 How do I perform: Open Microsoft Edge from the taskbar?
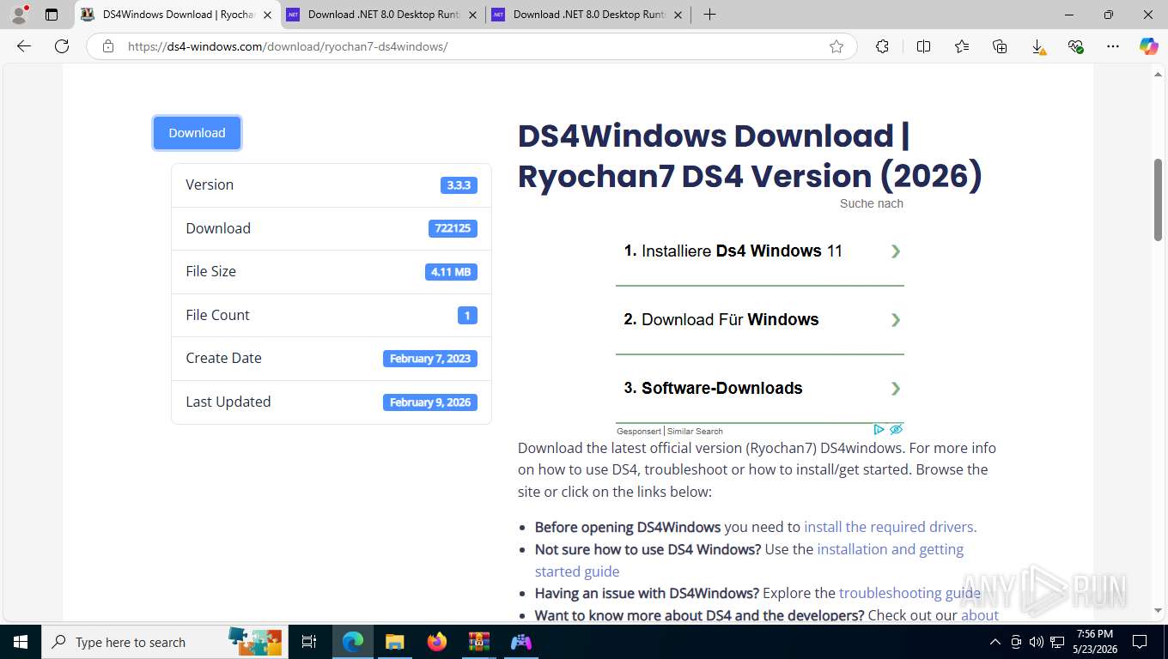click(x=353, y=642)
